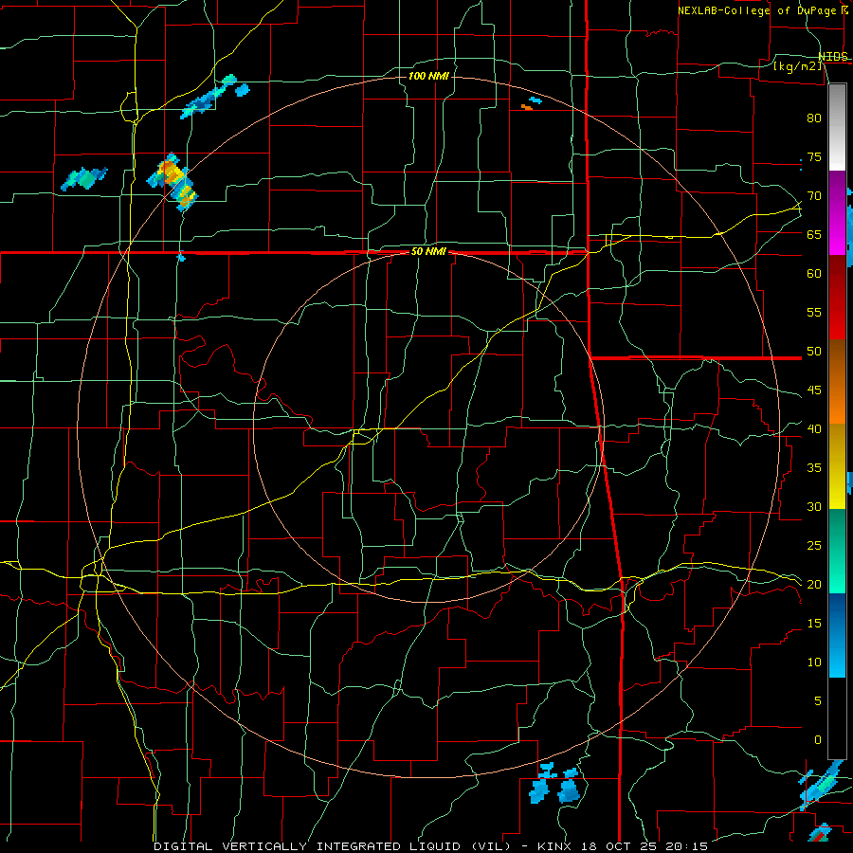The image size is (853, 853).
Task: Click the [kg/m2] units label
Action: pyautogui.click(x=798, y=66)
